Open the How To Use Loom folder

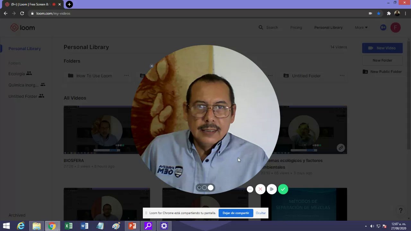coord(94,76)
